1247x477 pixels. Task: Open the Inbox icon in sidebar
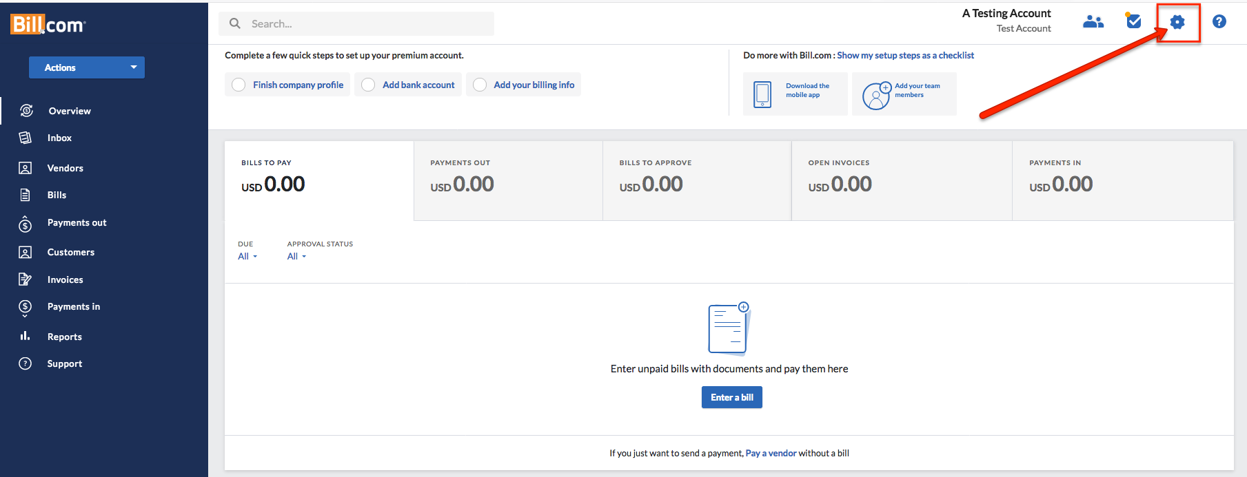pyautogui.click(x=26, y=138)
